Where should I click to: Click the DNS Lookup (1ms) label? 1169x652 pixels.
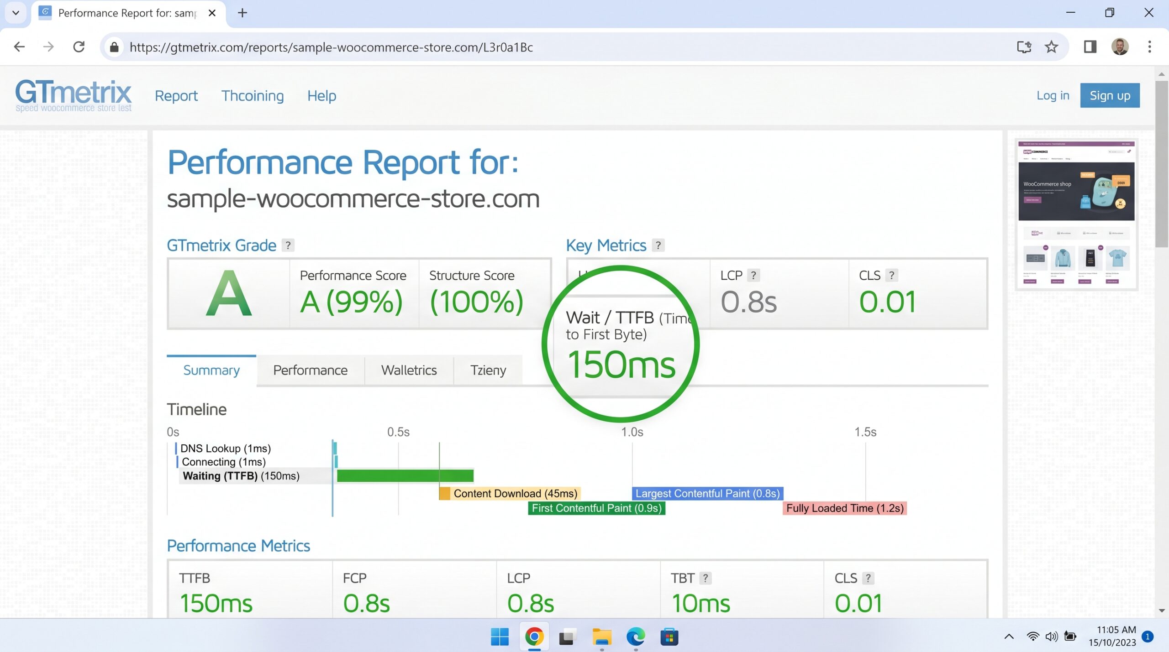point(226,449)
